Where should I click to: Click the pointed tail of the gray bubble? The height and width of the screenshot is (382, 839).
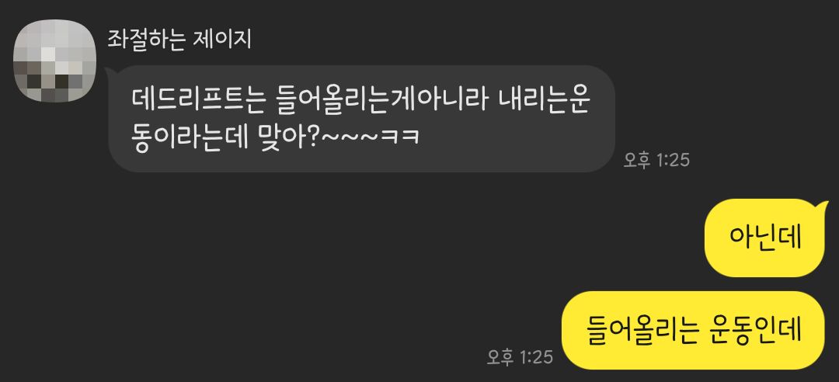tap(111, 71)
